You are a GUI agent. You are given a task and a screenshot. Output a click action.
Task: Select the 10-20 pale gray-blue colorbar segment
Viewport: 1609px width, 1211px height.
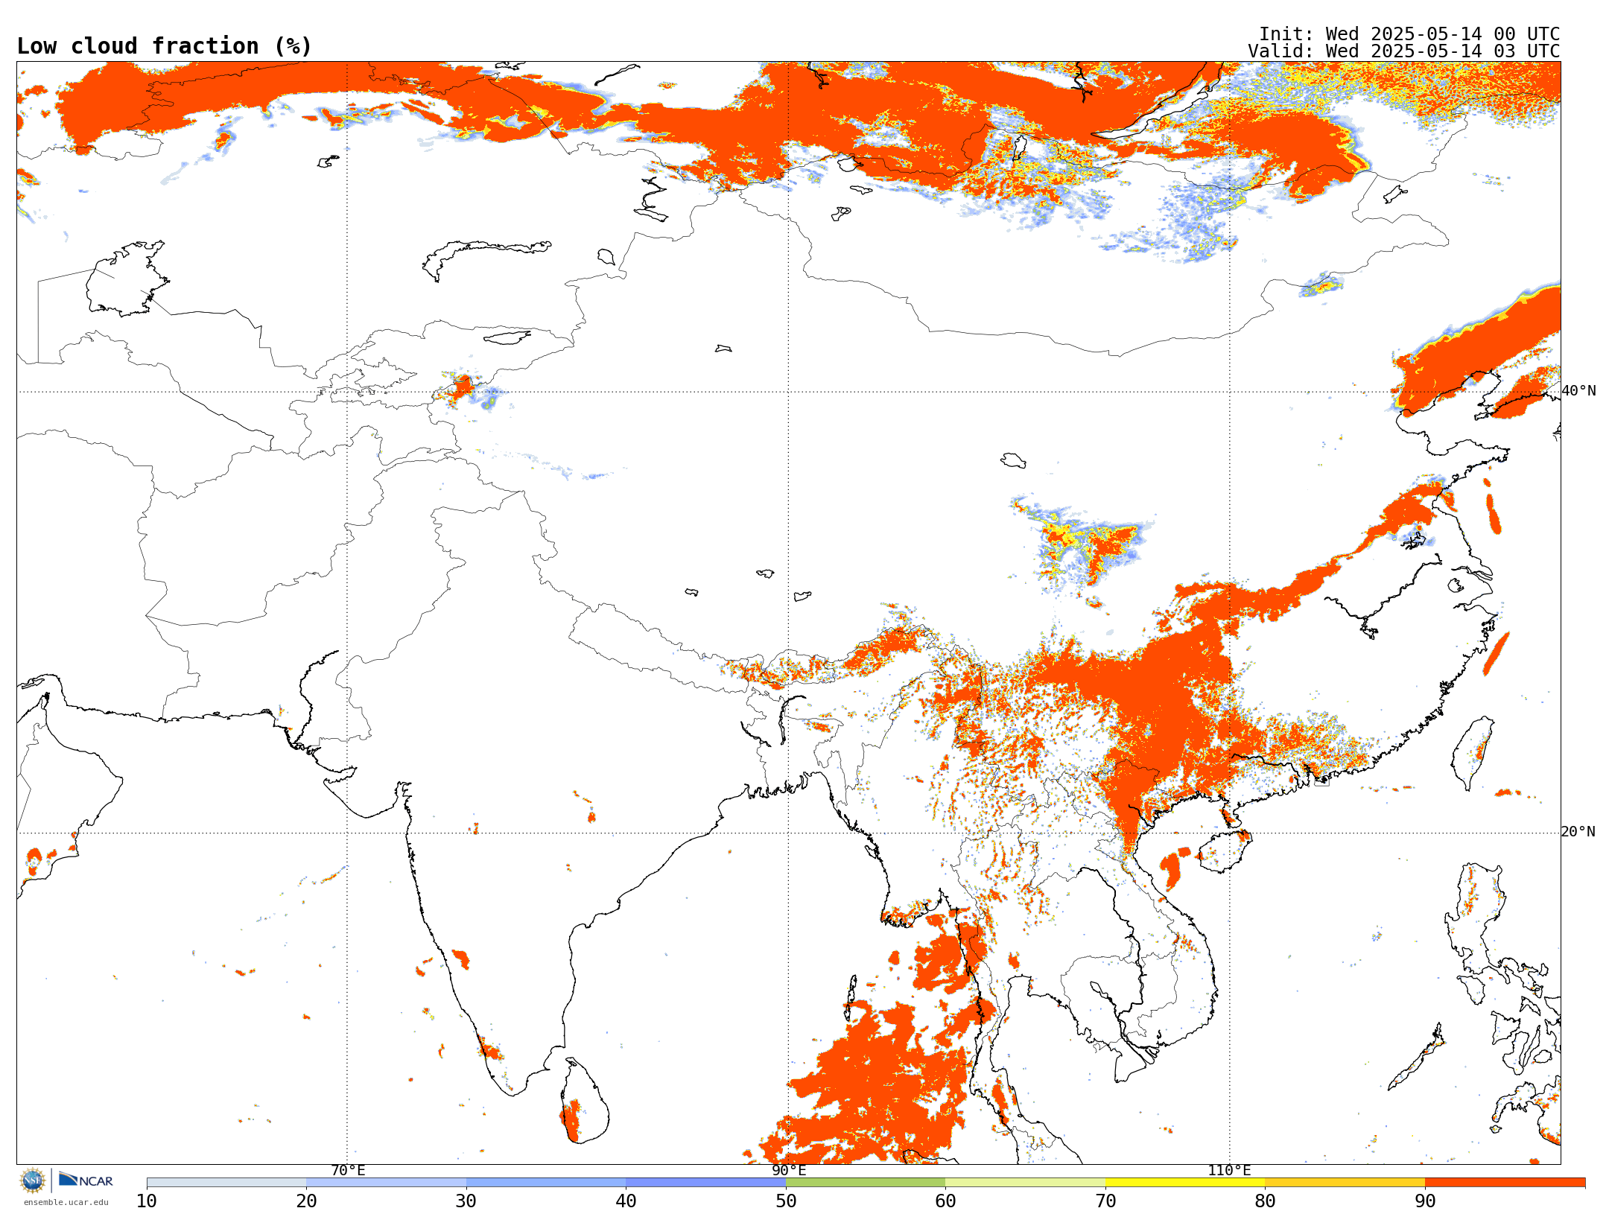226,1183
